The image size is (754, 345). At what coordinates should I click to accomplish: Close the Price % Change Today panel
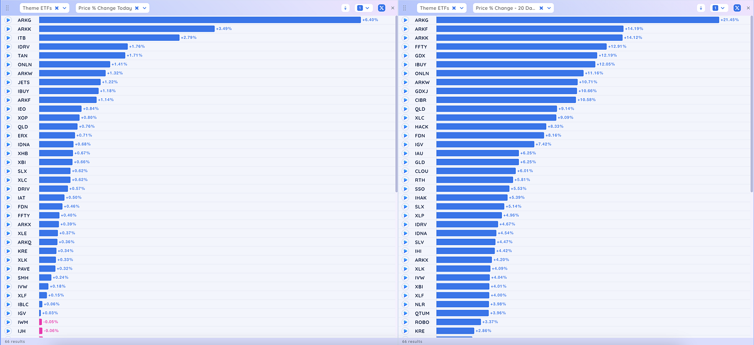click(393, 8)
